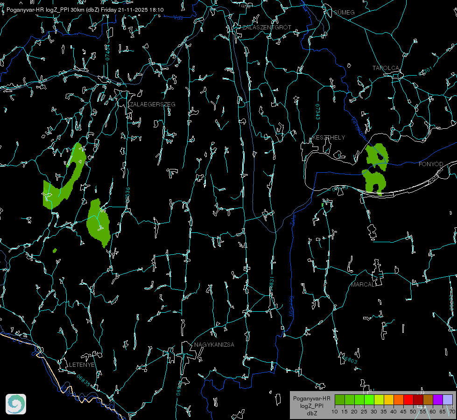Pick the 55-60 dBZ brown legend swatch
This screenshot has width=457, height=420.
pos(428,399)
